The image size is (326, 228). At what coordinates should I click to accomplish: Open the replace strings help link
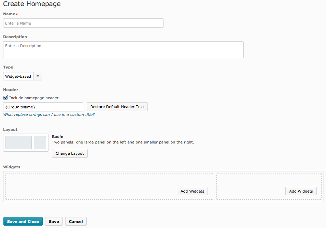coord(49,115)
